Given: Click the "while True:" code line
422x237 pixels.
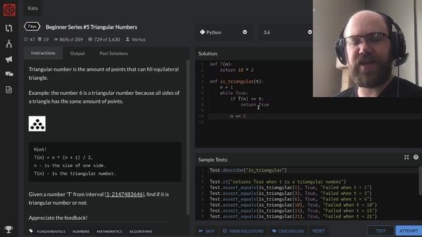Looking at the screenshot, I should (234, 93).
